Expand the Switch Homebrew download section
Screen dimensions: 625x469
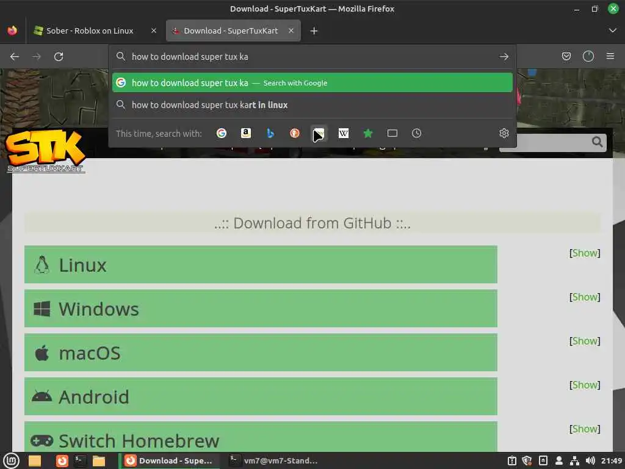261,437
